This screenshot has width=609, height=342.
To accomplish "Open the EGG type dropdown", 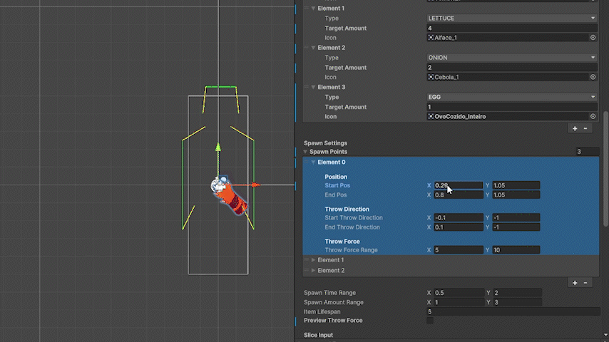I will click(511, 97).
